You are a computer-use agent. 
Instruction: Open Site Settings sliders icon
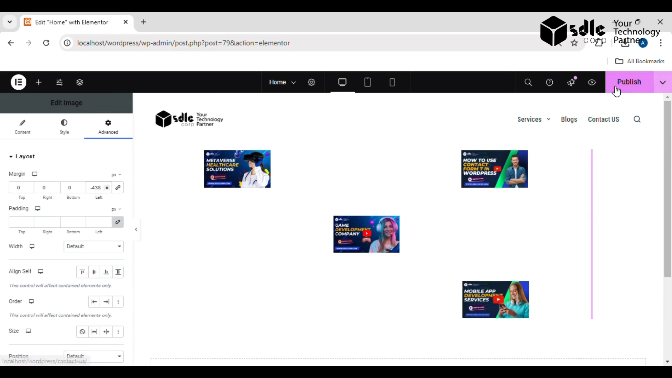[x=60, y=82]
